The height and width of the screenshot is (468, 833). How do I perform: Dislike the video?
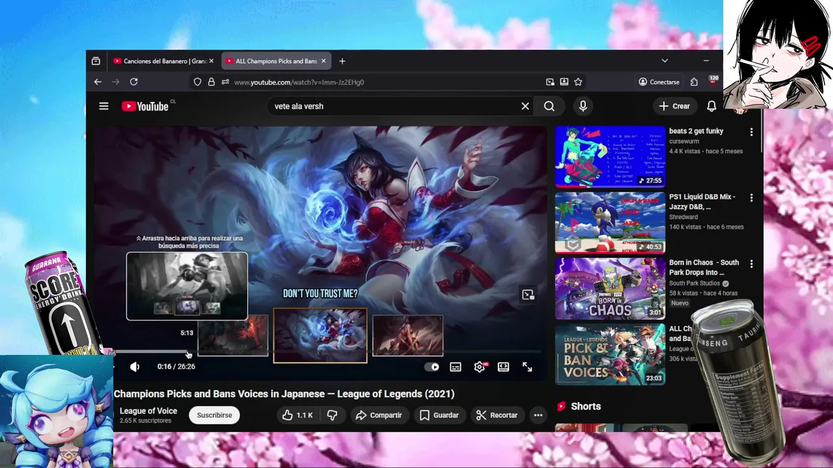pos(332,415)
